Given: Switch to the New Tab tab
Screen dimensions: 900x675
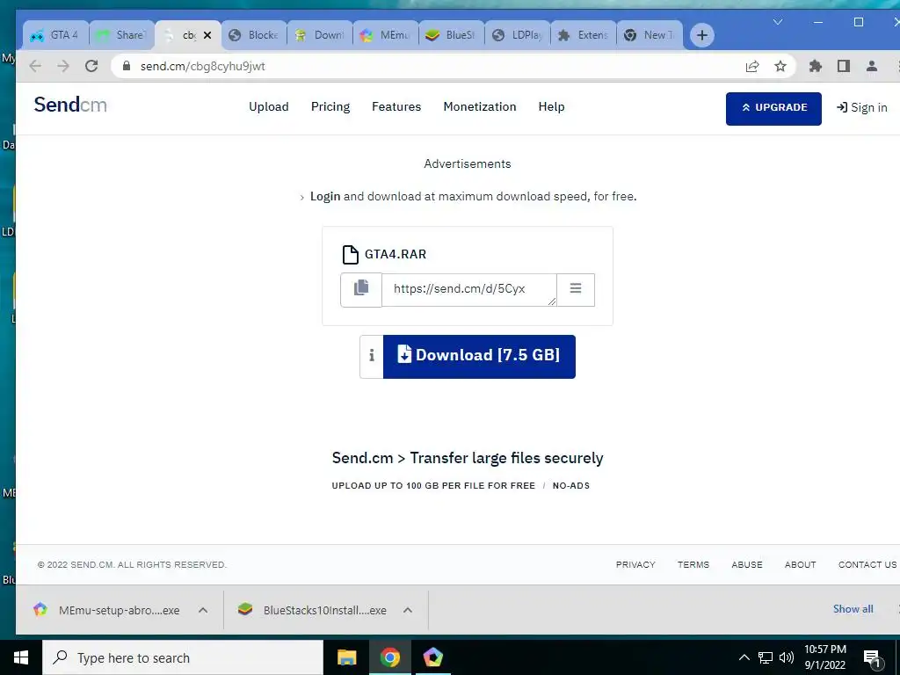Looking at the screenshot, I should [x=650, y=35].
